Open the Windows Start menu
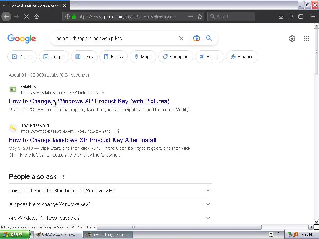 [15, 234]
